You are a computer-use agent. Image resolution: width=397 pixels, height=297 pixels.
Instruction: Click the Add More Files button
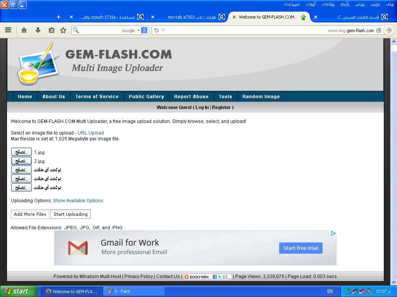click(30, 214)
